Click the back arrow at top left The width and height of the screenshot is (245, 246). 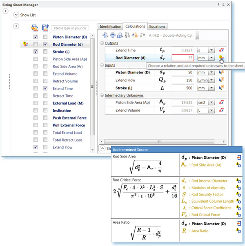pos(6,11)
